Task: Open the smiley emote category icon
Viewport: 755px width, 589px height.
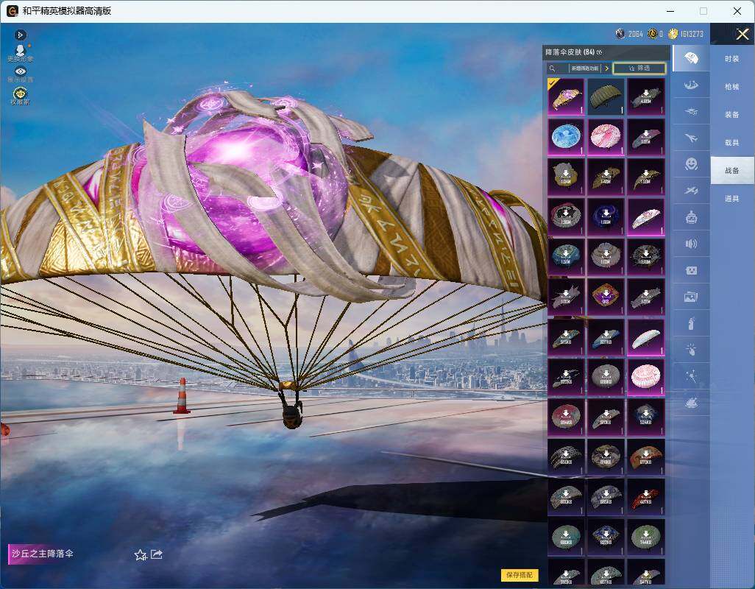Action: [x=691, y=164]
